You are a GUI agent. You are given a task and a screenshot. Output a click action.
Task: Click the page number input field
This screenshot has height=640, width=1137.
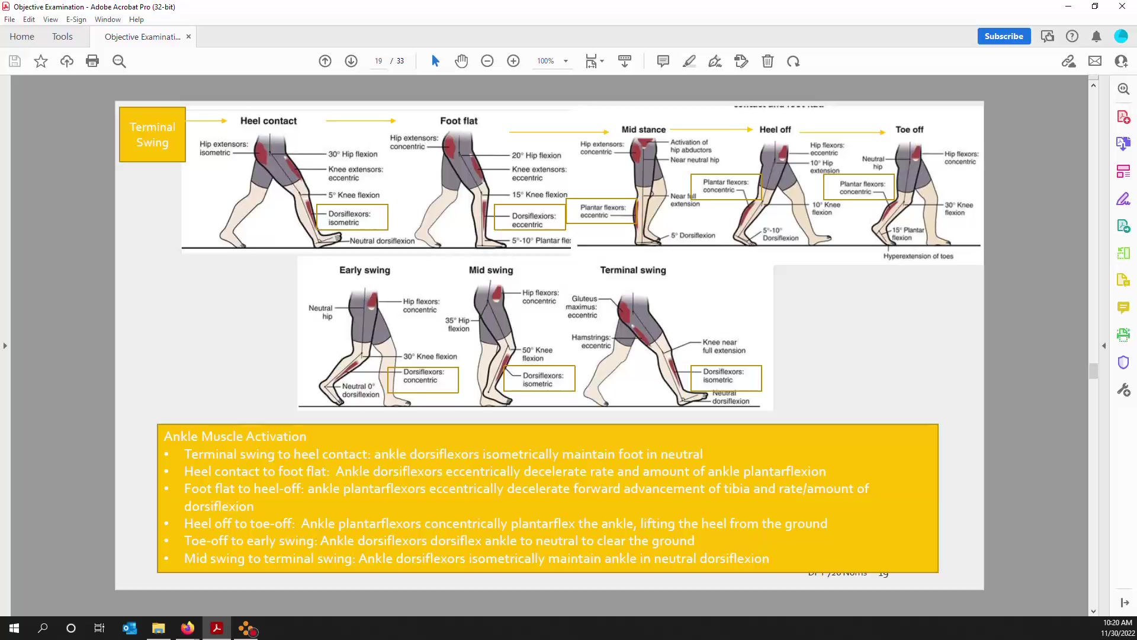click(x=378, y=61)
